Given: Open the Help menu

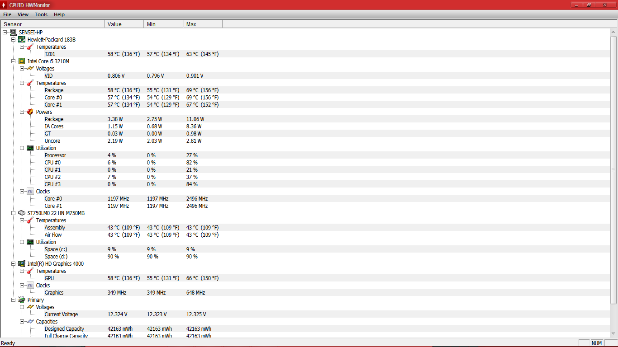Looking at the screenshot, I should click(x=59, y=14).
